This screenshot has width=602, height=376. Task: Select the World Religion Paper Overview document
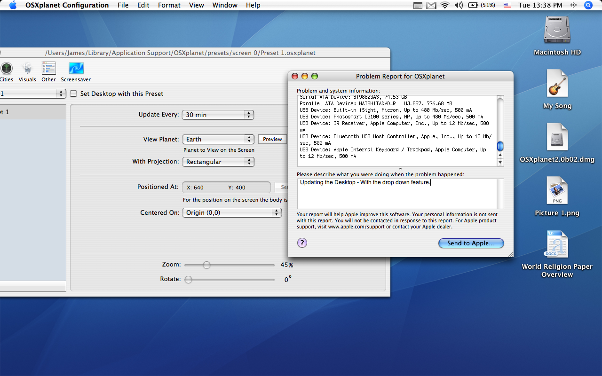point(557,254)
